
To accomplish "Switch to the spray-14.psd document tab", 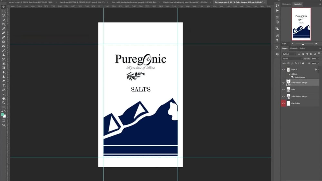I will click(x=31, y=2).
